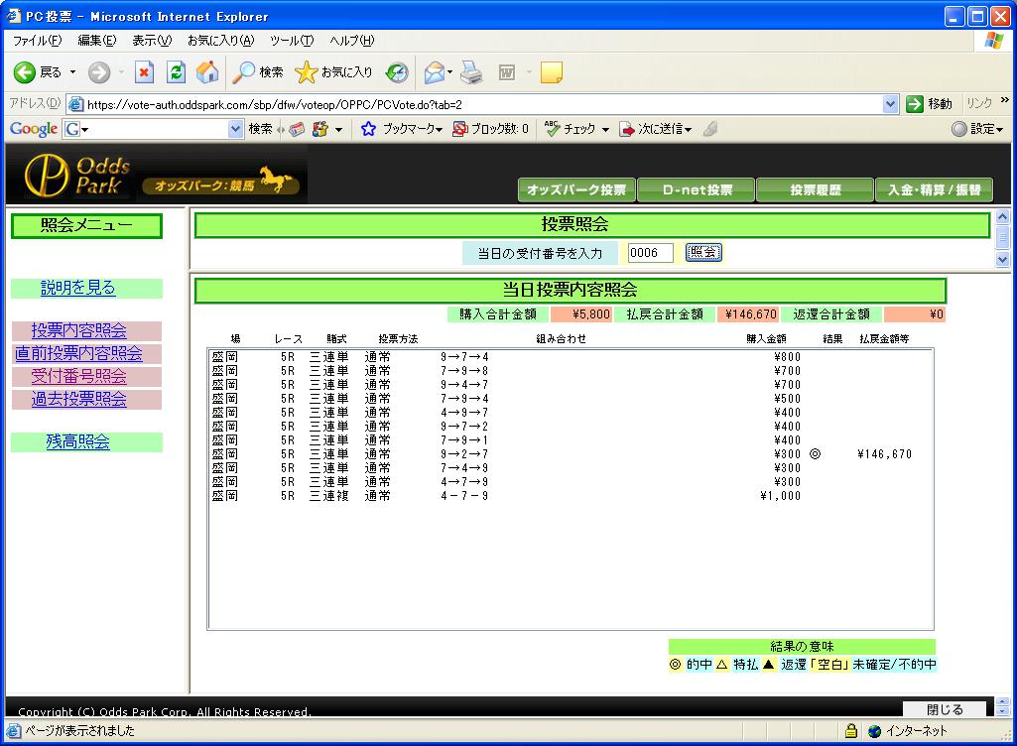Image resolution: width=1017 pixels, height=746 pixels.
Task: Click the URL address bar field
Action: (x=483, y=104)
